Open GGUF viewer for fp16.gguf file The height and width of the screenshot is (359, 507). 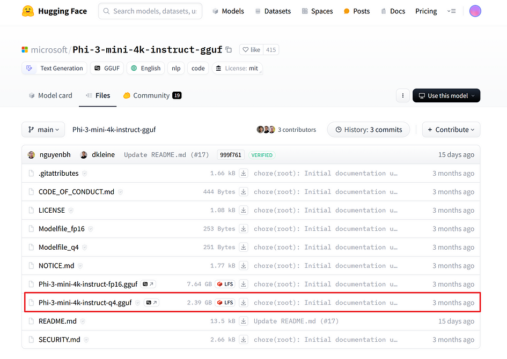(148, 284)
